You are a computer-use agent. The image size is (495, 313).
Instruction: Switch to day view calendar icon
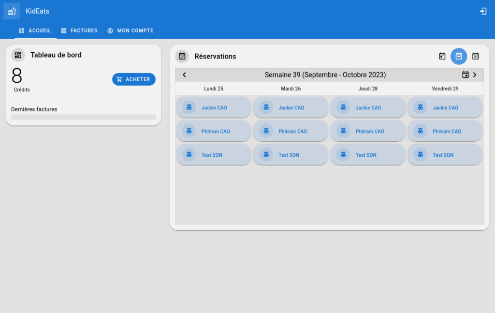tap(442, 56)
